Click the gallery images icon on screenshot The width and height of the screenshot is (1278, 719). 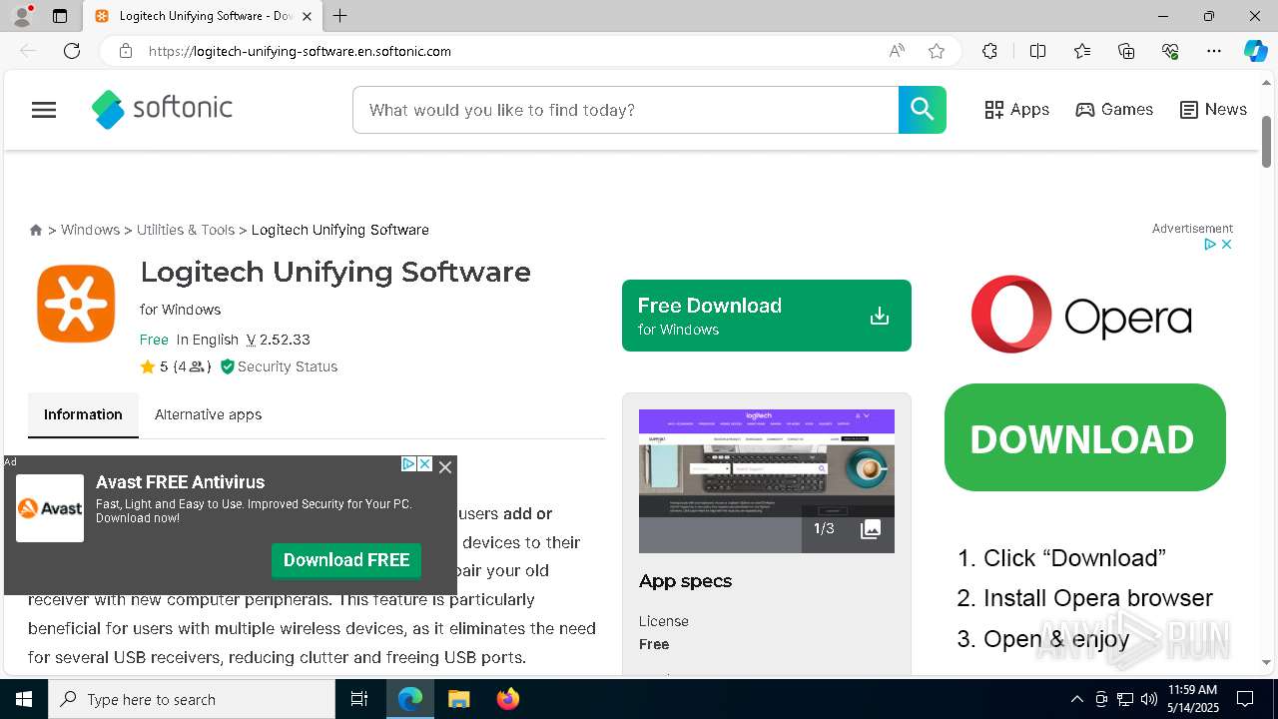click(871, 529)
